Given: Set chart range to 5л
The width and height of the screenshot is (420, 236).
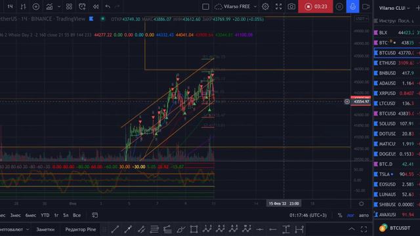Looking at the screenshot, I should point(66,216).
